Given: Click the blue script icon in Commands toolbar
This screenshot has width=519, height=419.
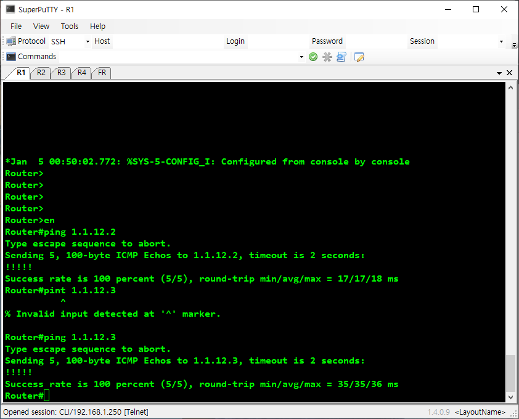Looking at the screenshot, I should 341,57.
